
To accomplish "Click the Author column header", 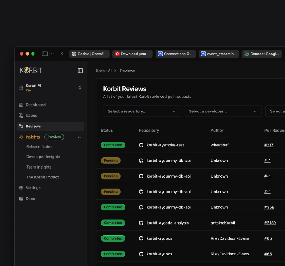I will [x=217, y=131].
